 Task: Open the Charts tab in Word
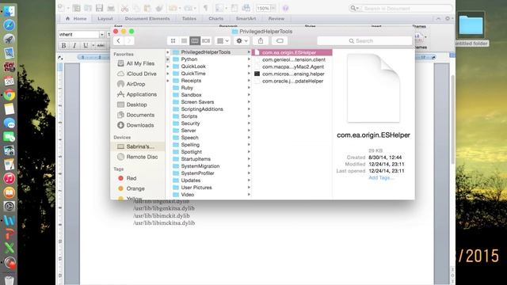(216, 18)
